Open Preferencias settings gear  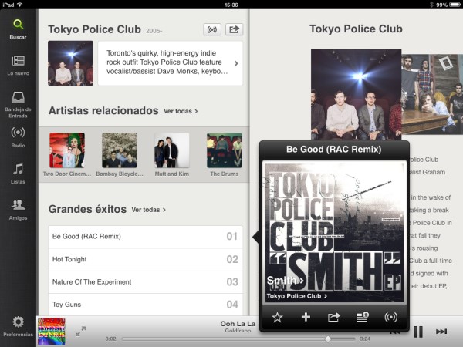click(18, 326)
